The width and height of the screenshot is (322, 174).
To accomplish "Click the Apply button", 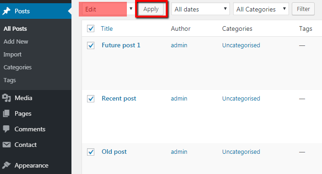I will click(x=151, y=9).
